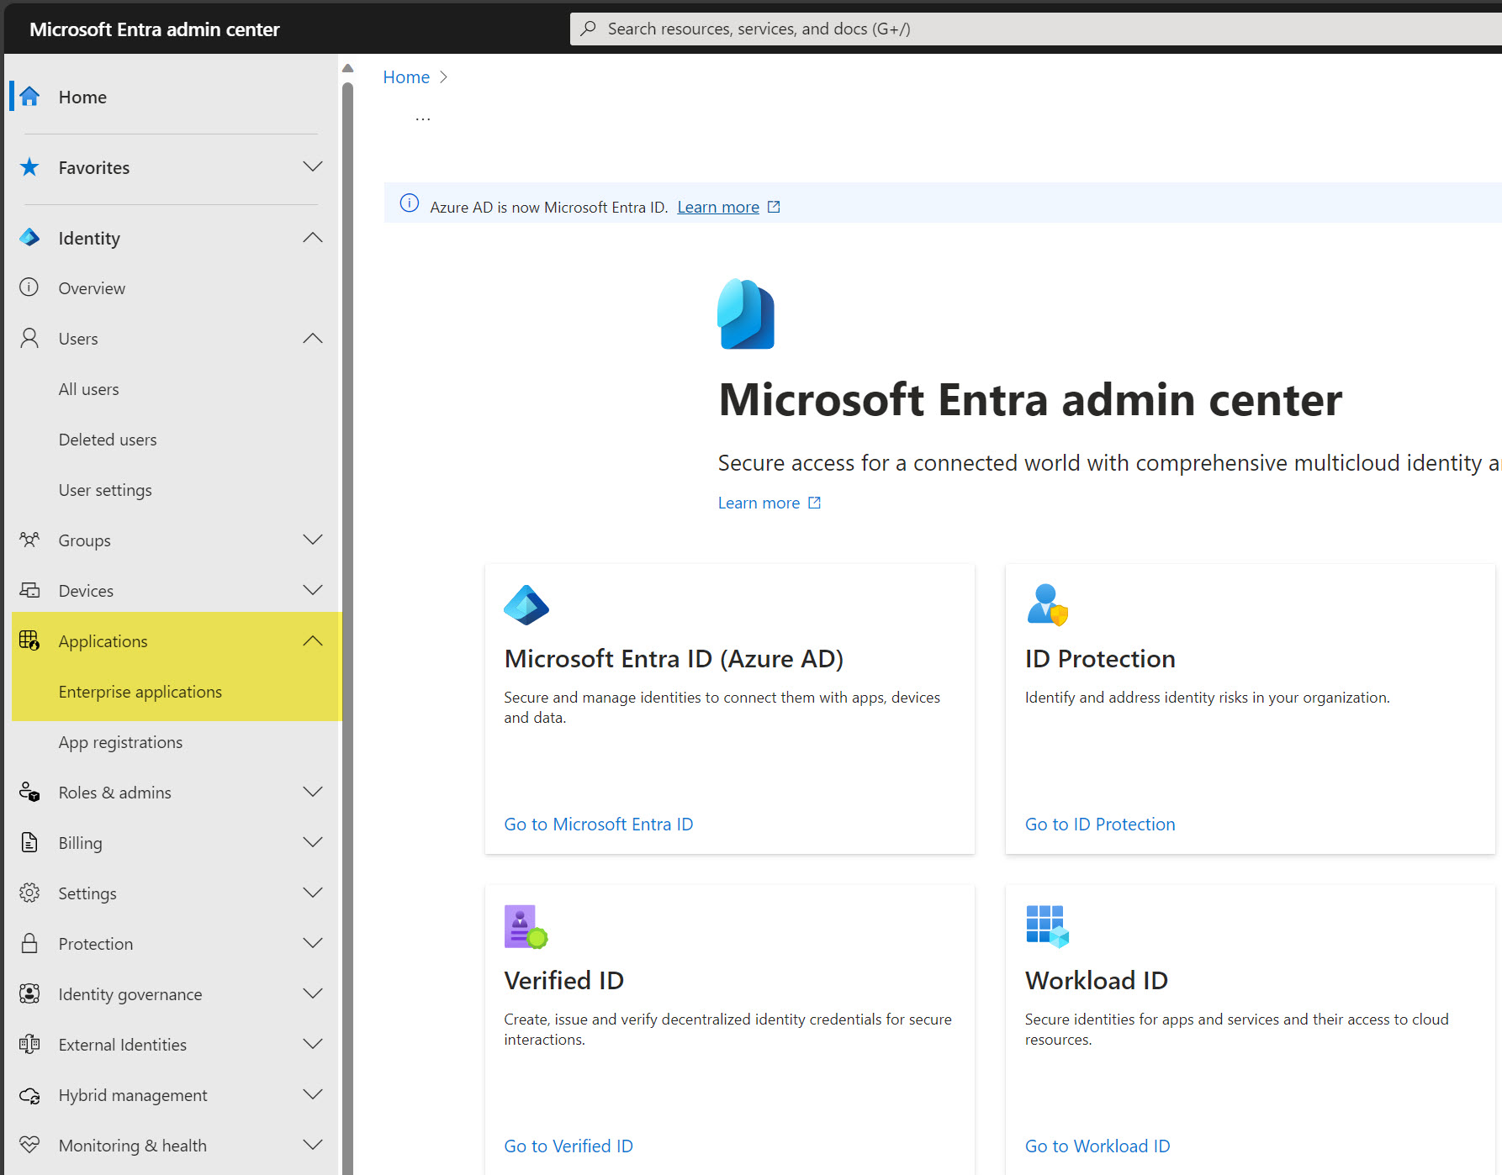Click the Home house icon in sidebar
1502x1175 pixels.
pyautogui.click(x=29, y=97)
